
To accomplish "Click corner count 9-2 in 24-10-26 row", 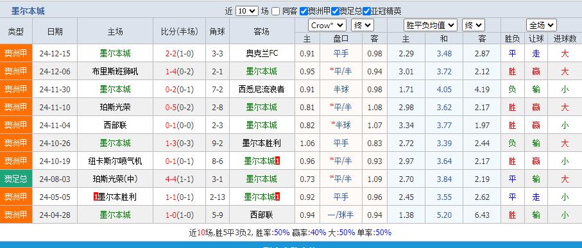I will point(218,143).
